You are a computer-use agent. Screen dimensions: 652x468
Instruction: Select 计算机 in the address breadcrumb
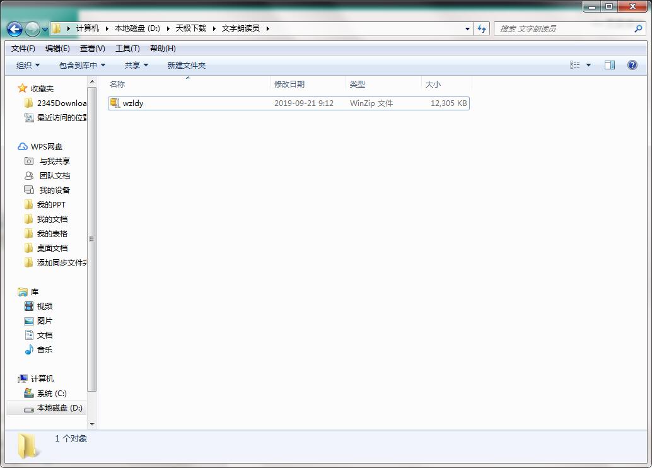pos(87,28)
